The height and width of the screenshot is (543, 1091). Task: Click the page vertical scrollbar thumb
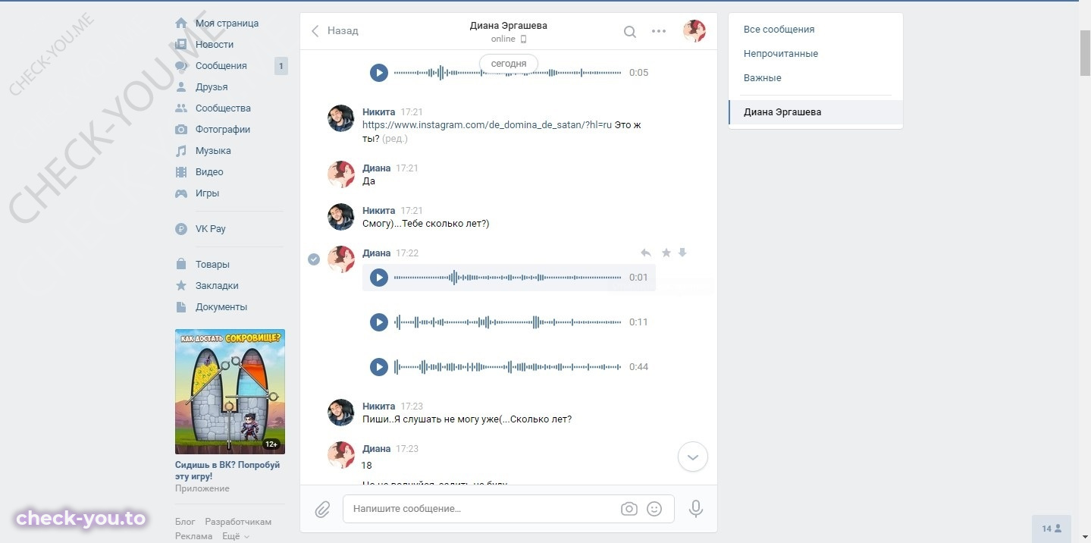pos(1085,53)
